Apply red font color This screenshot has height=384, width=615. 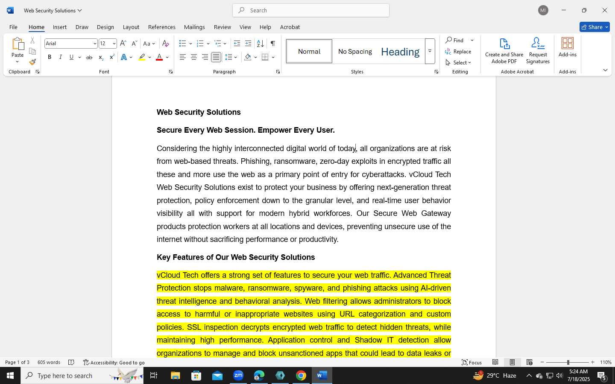(159, 57)
